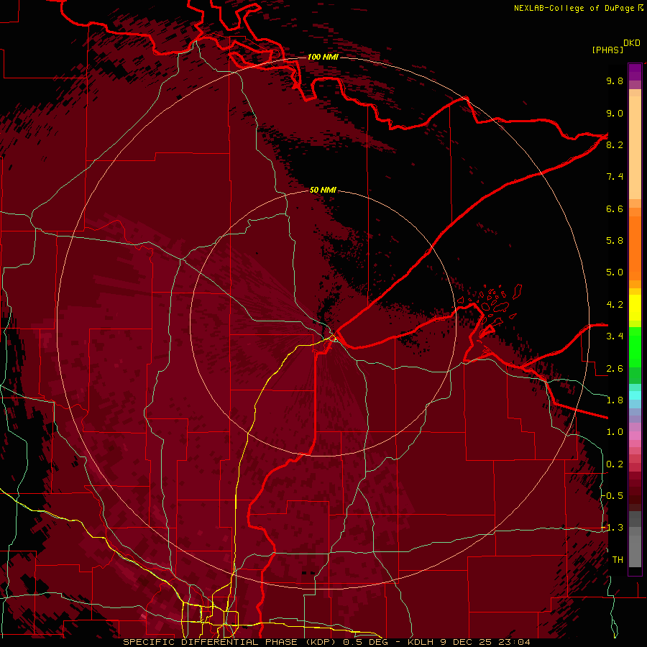Click the [PHAS] legend heading
This screenshot has height=647, width=647.
point(607,50)
